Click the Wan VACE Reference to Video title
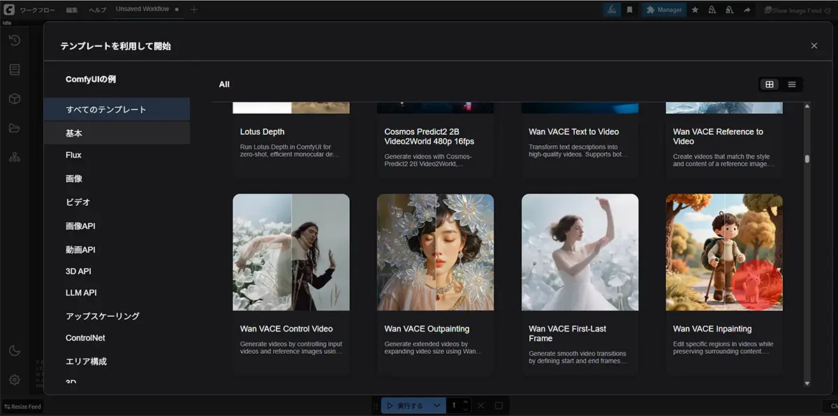The width and height of the screenshot is (838, 416). (x=718, y=137)
